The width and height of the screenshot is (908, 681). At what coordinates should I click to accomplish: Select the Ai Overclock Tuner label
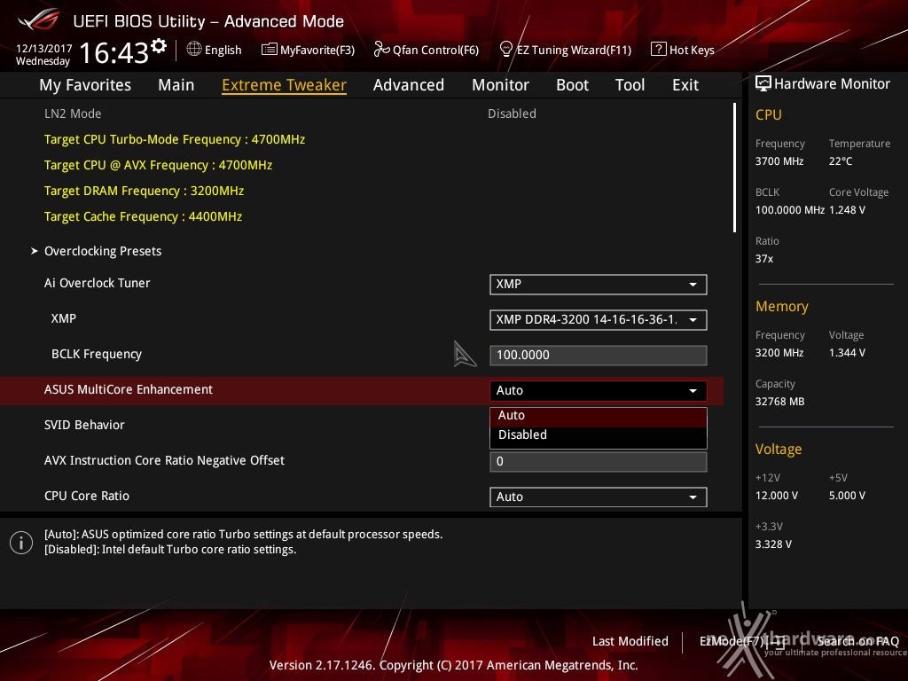point(98,283)
